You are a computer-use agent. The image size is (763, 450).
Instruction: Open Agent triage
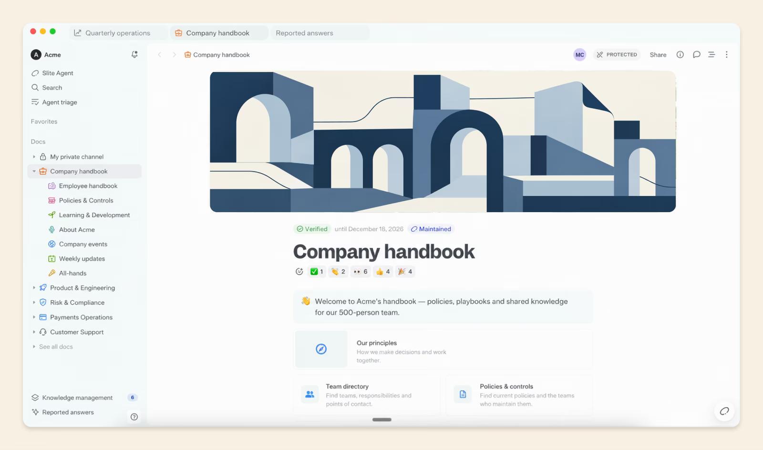(54, 102)
